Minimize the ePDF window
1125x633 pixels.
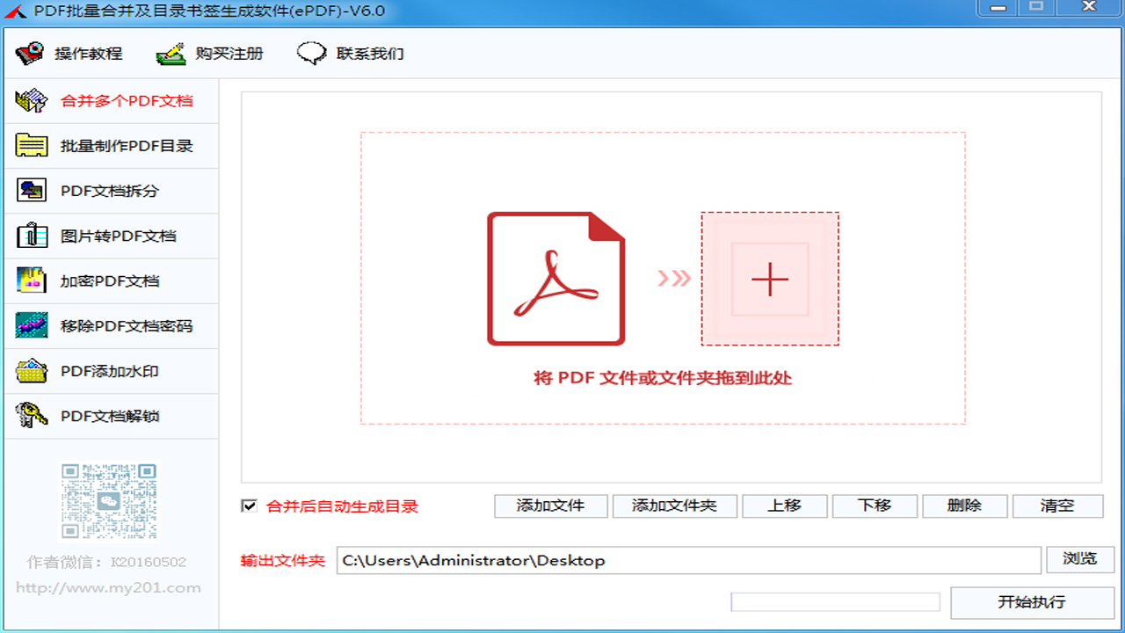996,7
